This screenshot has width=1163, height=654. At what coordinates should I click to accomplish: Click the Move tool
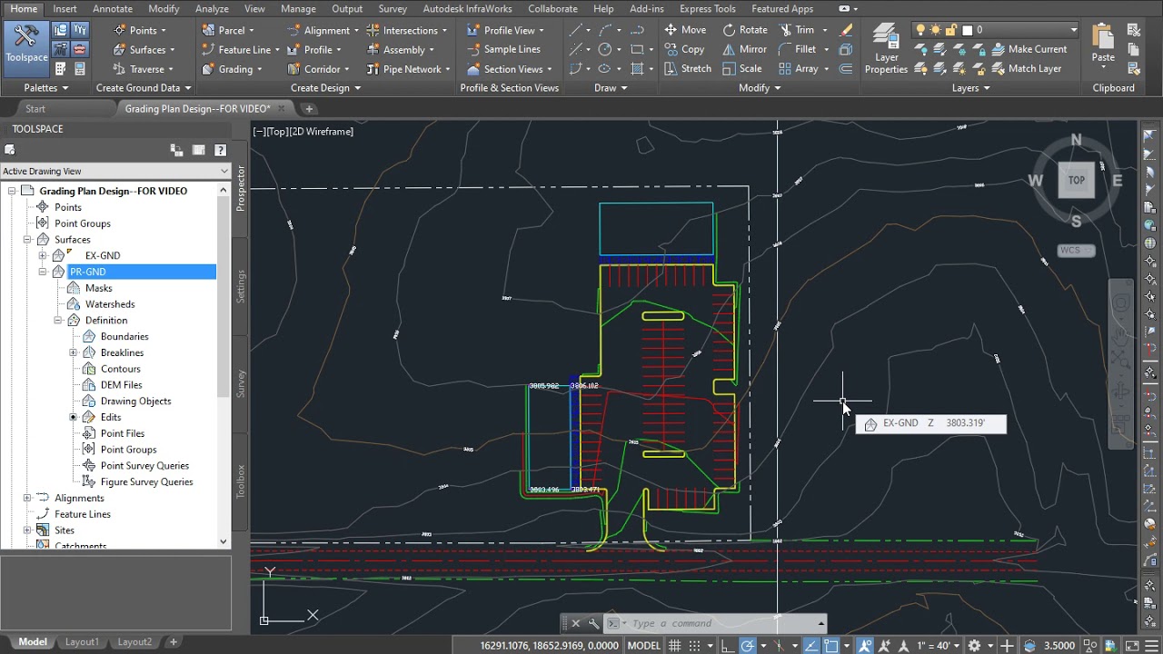tap(685, 30)
